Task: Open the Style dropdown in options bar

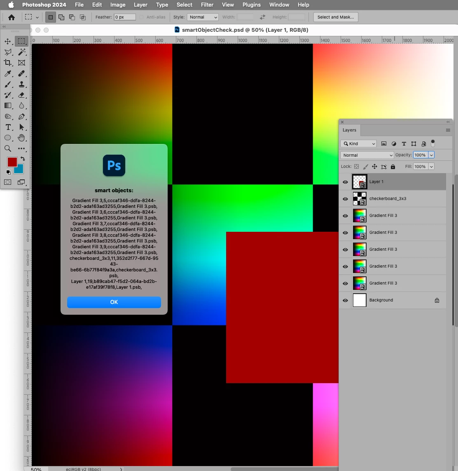Action: (x=203, y=17)
